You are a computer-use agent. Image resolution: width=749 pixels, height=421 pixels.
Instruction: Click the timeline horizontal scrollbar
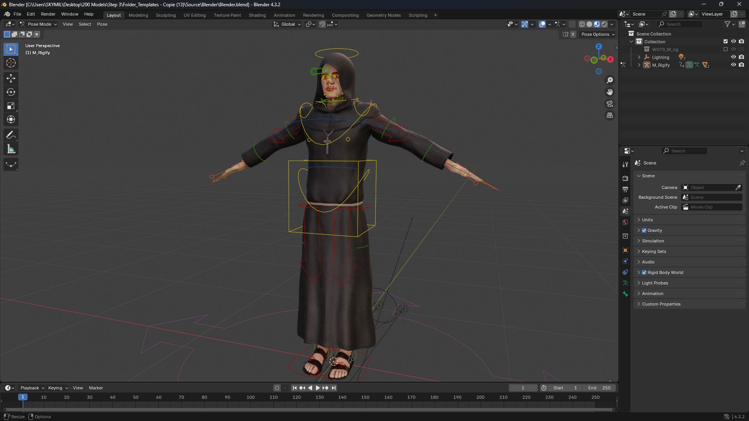[x=309, y=409]
